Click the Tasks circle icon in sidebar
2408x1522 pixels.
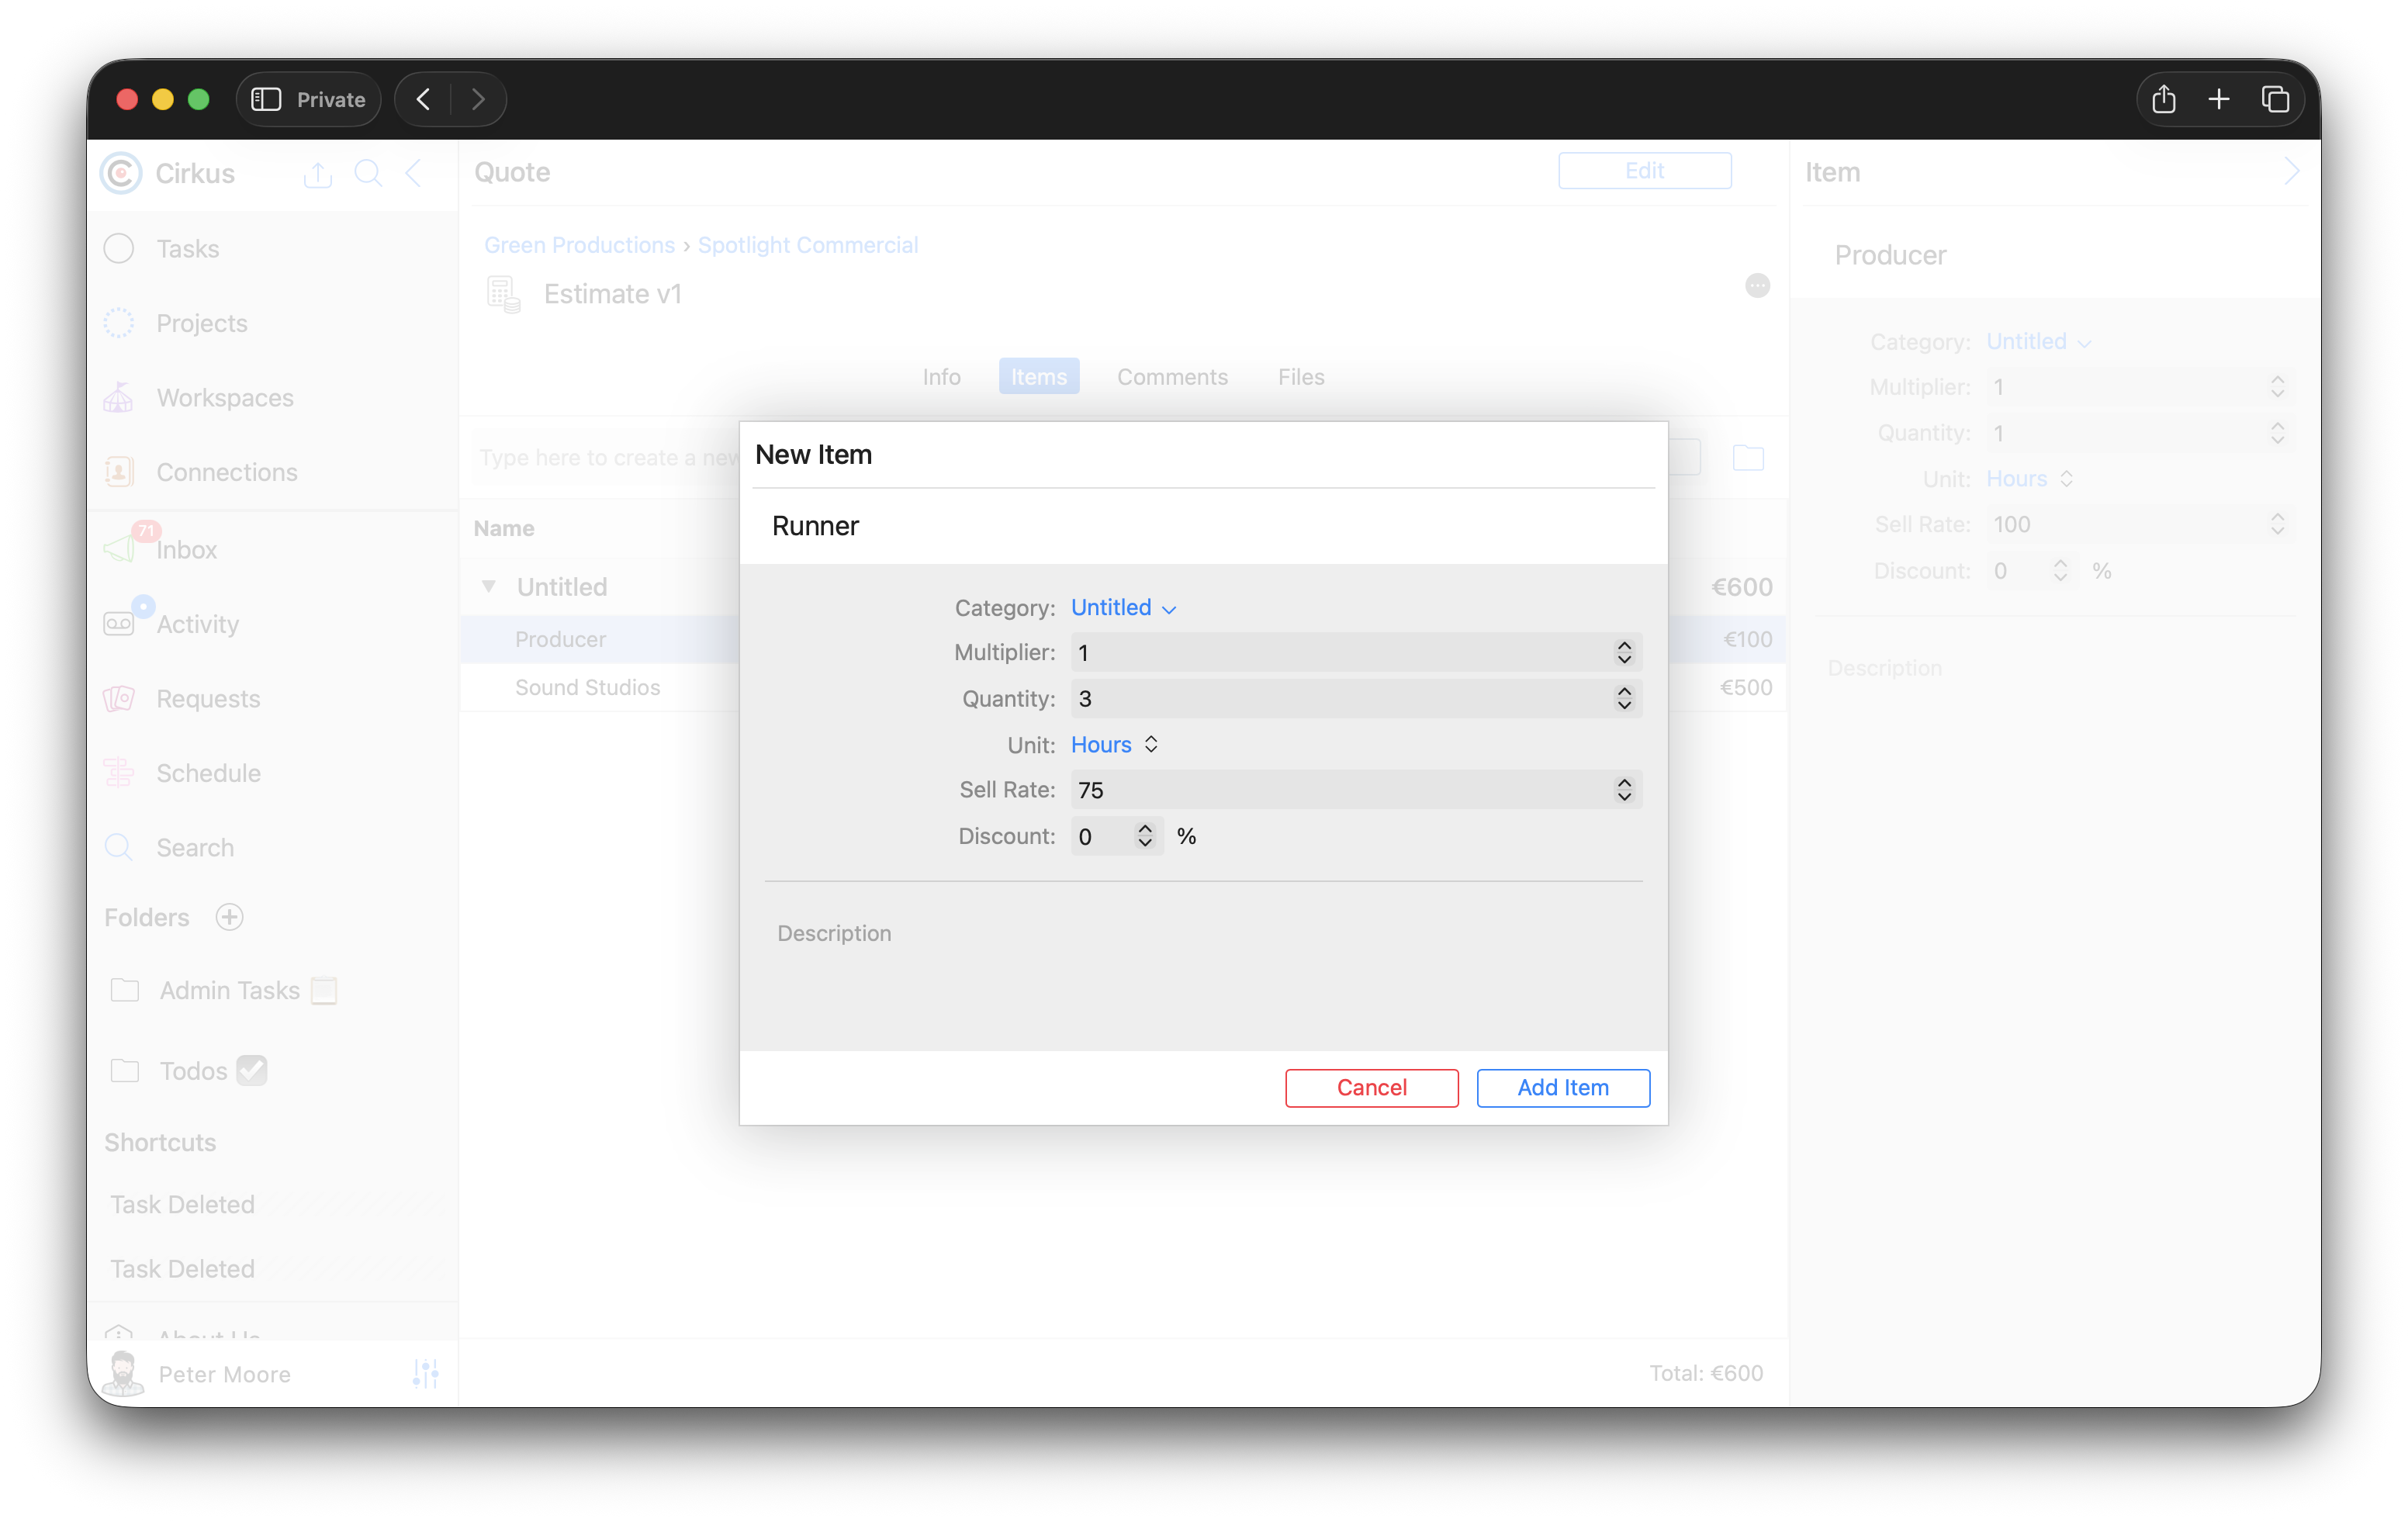coord(119,248)
